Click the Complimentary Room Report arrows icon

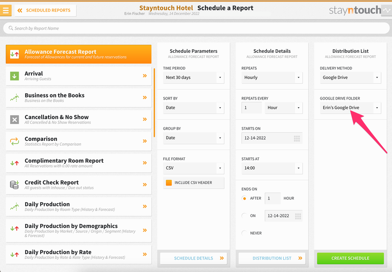point(14,163)
